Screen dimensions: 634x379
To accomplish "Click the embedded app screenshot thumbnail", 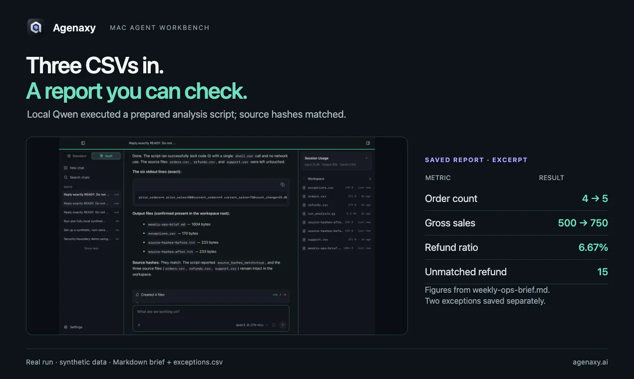I will point(217,236).
